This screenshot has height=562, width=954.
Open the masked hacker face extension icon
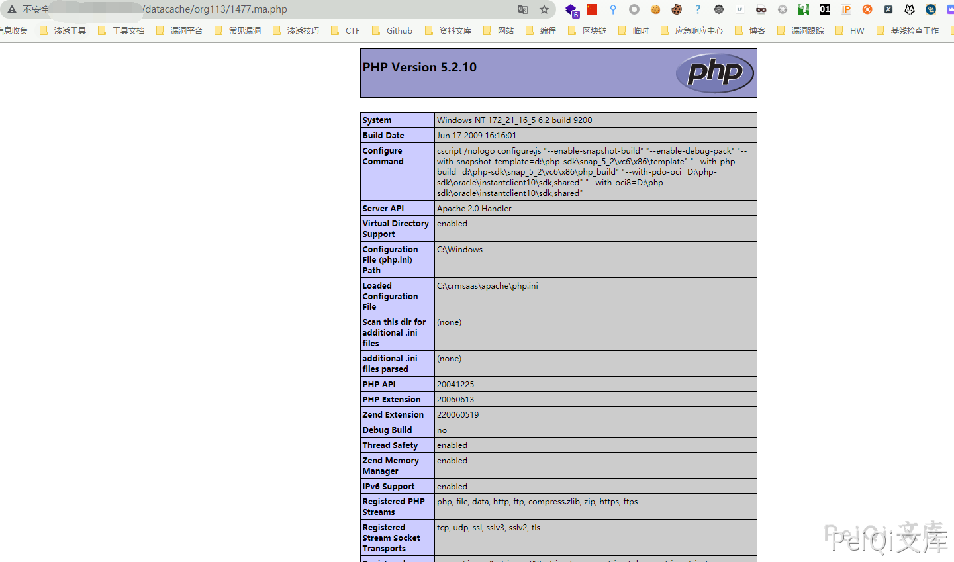pos(761,9)
